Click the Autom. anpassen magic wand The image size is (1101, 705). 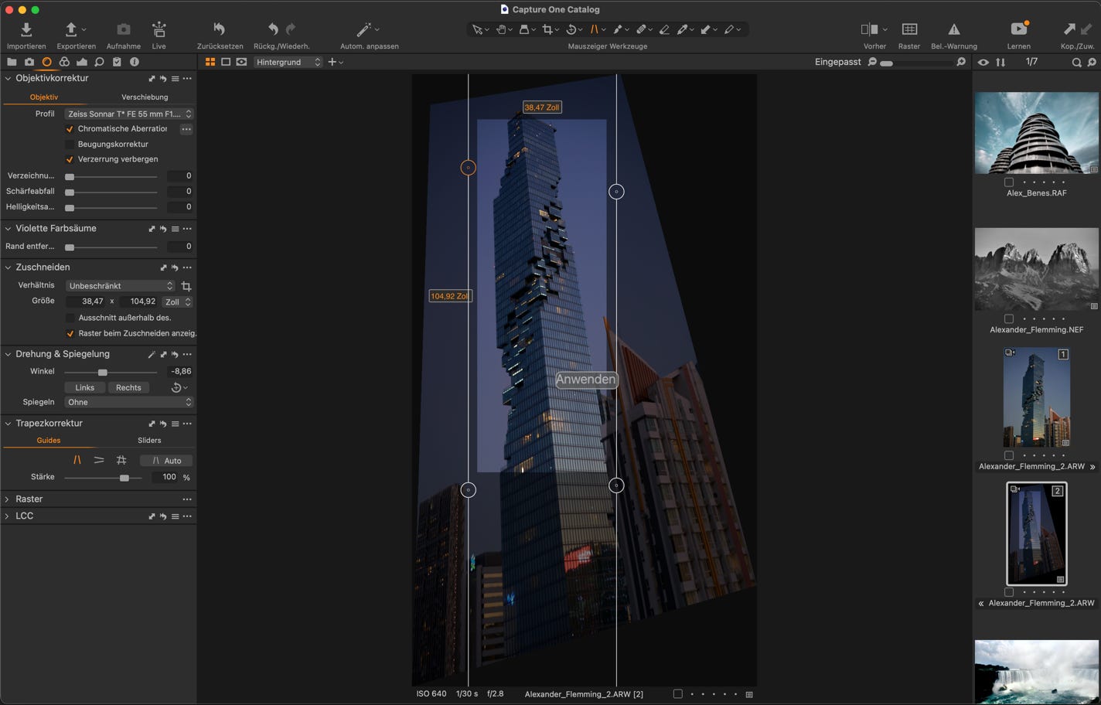(363, 30)
